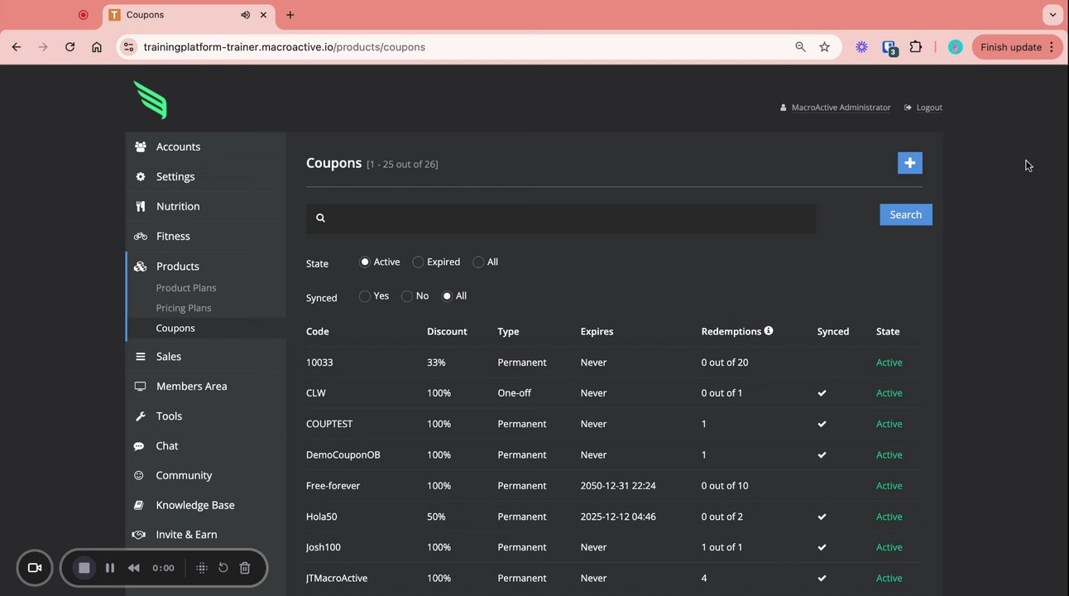This screenshot has width=1069, height=596.
Task: Click the COUPTEST coupon code
Action: 329,424
